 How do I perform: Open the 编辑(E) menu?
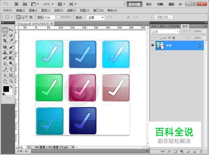coord(20,10)
